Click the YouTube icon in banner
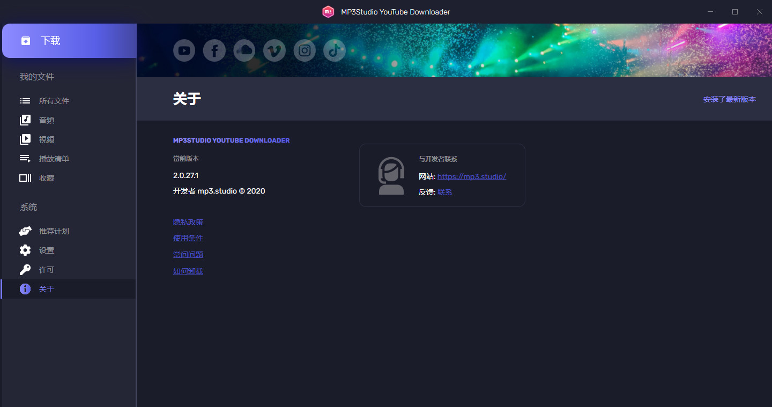The width and height of the screenshot is (772, 407). click(184, 50)
